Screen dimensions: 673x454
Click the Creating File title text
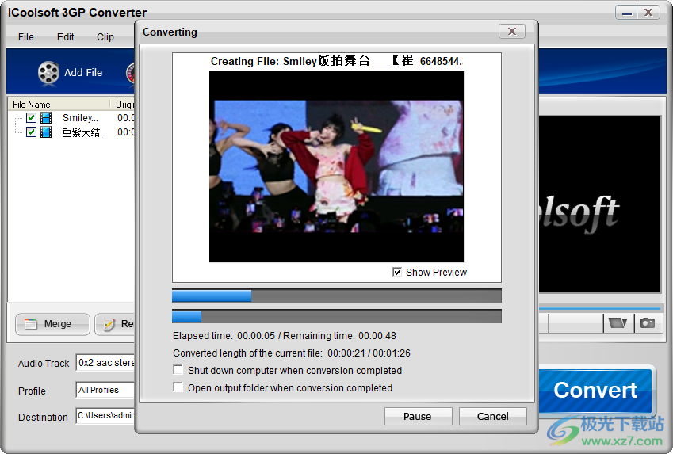coord(336,61)
